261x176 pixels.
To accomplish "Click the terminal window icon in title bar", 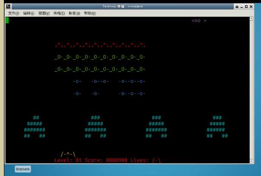I will pos(8,6).
